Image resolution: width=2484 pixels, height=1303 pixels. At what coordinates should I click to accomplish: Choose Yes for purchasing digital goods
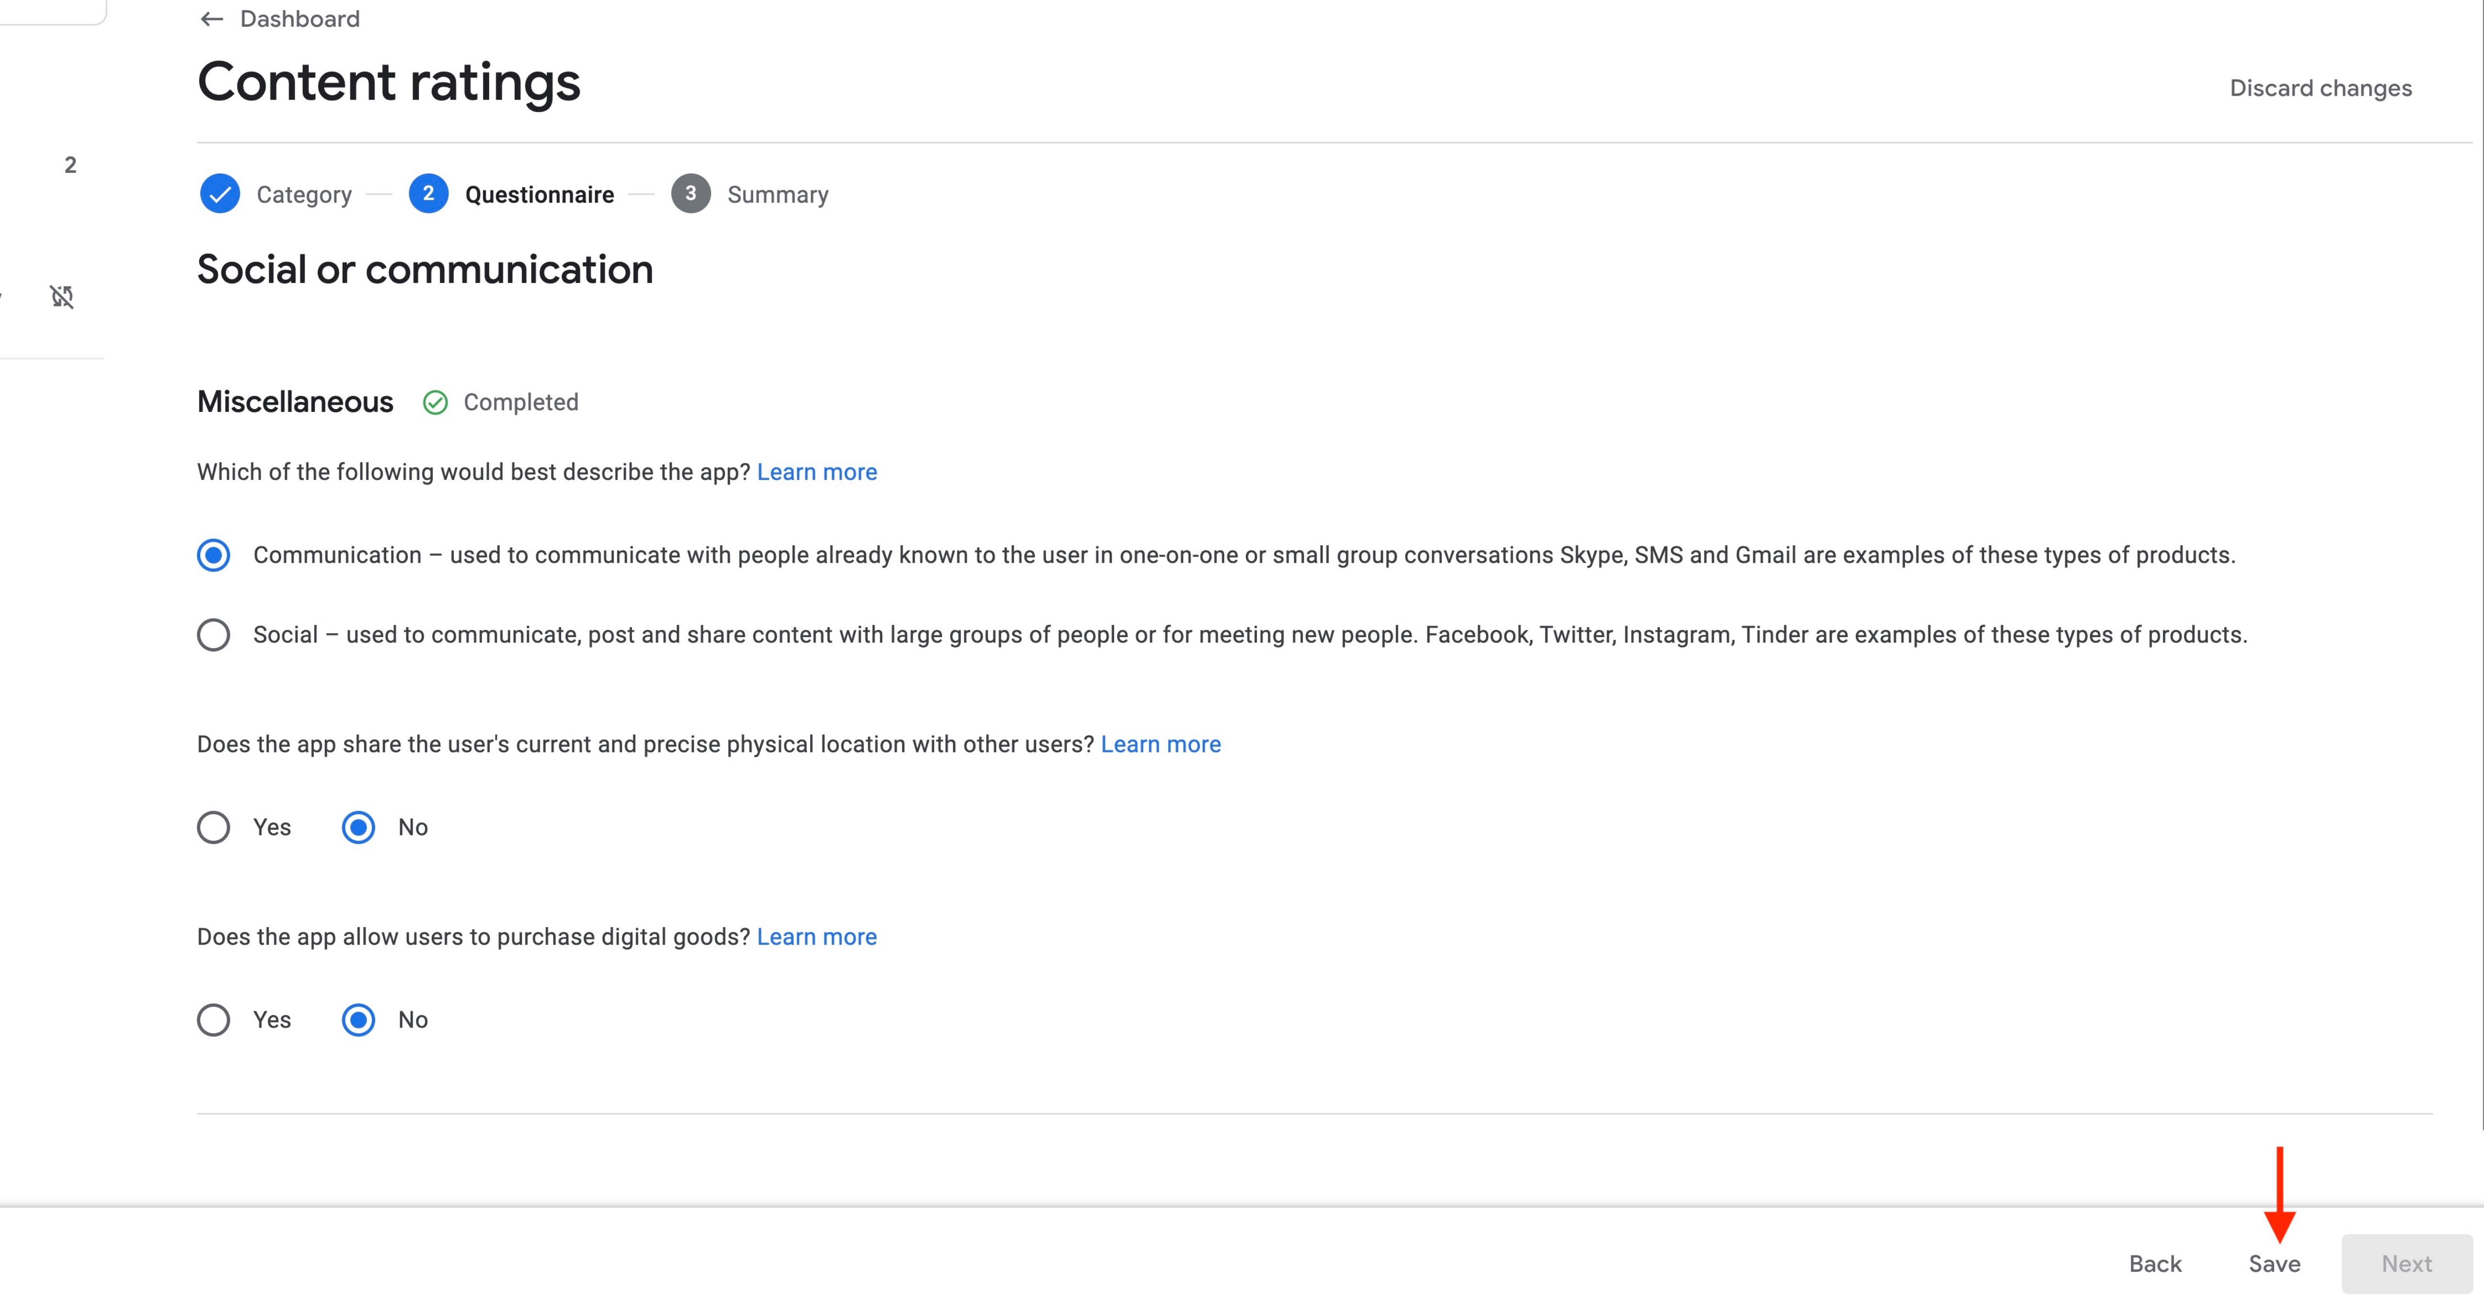(x=213, y=1020)
